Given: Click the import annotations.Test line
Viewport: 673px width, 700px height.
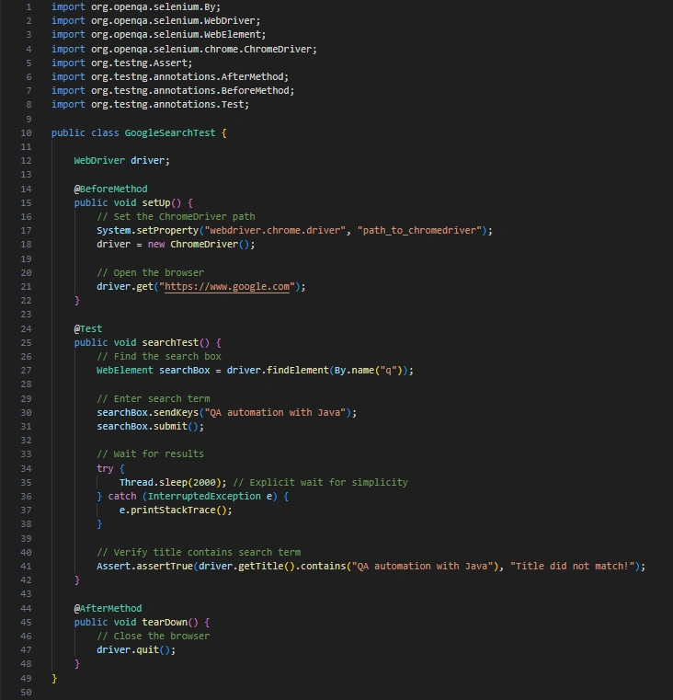Looking at the screenshot, I should tap(151, 105).
